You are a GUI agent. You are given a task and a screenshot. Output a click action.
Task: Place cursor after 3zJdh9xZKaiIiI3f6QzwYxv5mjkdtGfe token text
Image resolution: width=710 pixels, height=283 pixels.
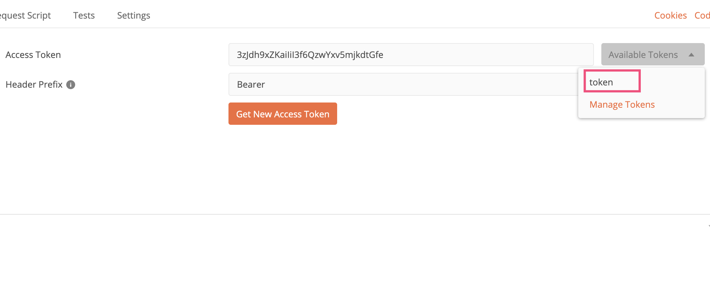tap(384, 55)
